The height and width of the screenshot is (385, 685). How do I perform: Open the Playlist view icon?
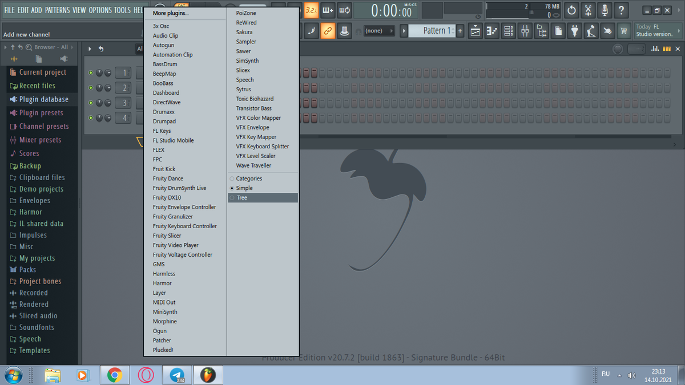[476, 31]
